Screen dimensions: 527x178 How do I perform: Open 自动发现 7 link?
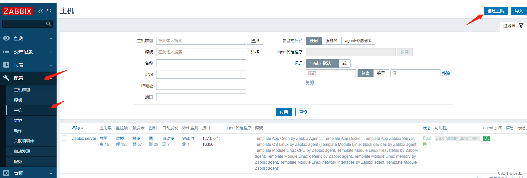[168, 142]
